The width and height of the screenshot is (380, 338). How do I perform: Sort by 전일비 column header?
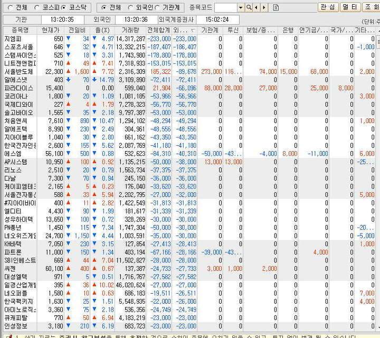coord(77,30)
